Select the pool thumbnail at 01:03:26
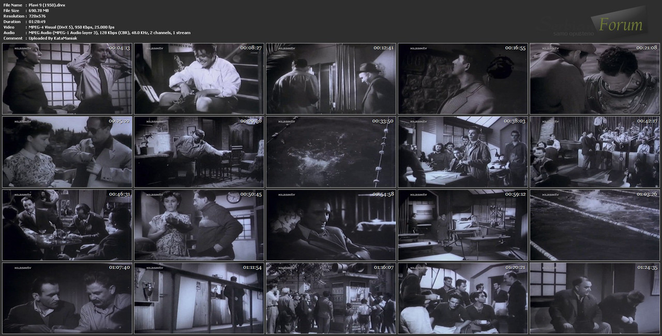 [x=595, y=225]
